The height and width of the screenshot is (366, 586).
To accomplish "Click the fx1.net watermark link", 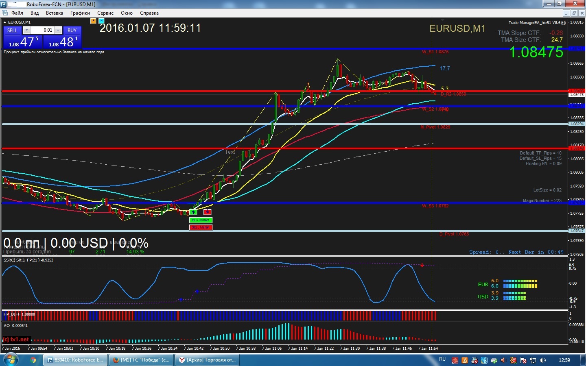I will click(16, 340).
